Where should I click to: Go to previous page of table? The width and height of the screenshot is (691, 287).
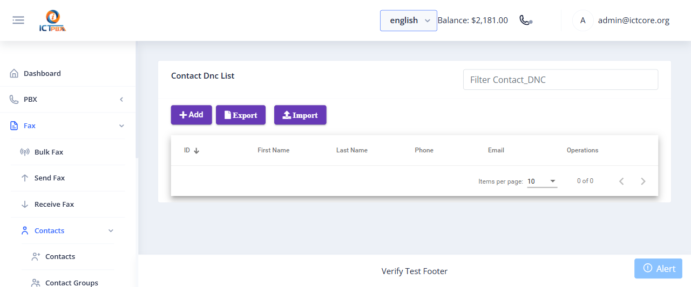[621, 181]
